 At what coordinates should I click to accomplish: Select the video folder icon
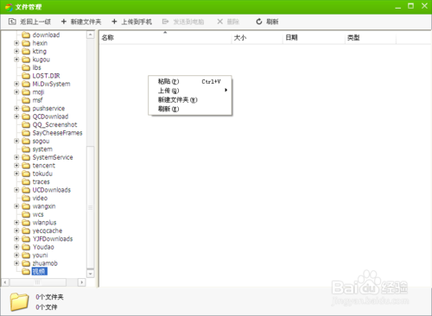[x=26, y=198]
